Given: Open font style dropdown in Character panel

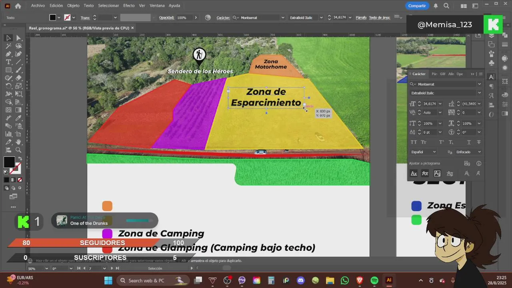Looking at the screenshot, I should [x=479, y=93].
